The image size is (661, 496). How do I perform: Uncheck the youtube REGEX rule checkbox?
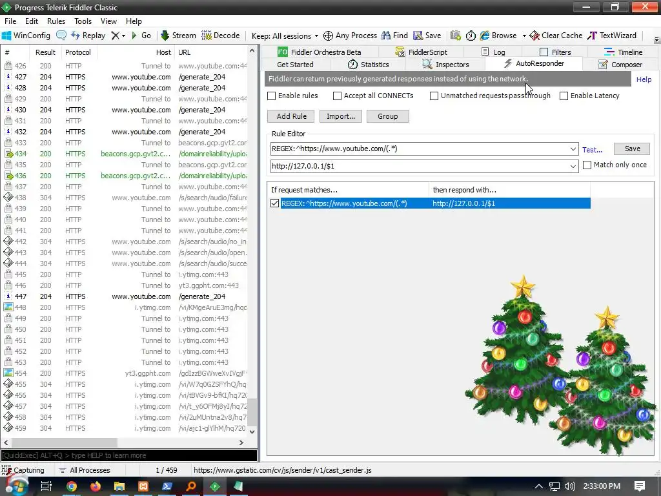pyautogui.click(x=274, y=203)
